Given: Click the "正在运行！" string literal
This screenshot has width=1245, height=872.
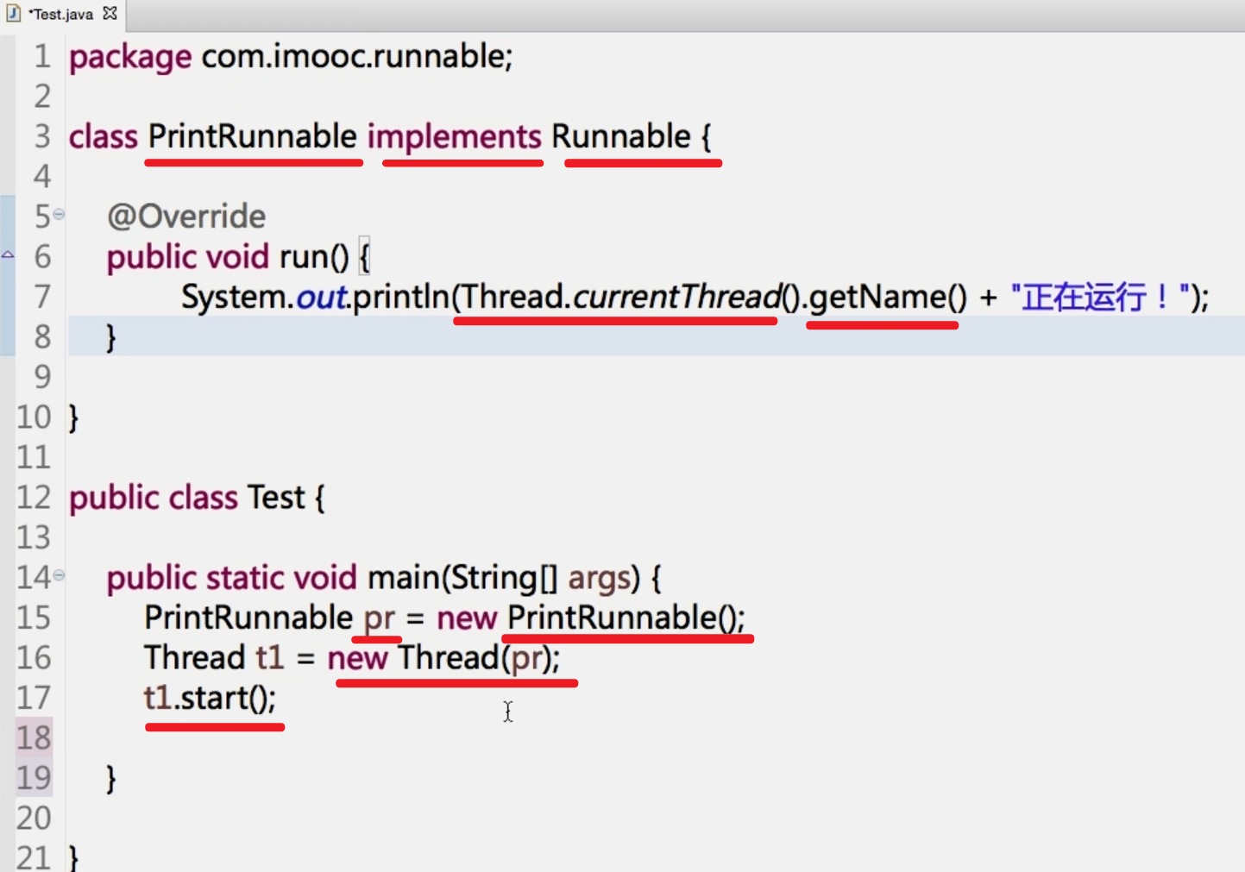Looking at the screenshot, I should [x=1101, y=298].
